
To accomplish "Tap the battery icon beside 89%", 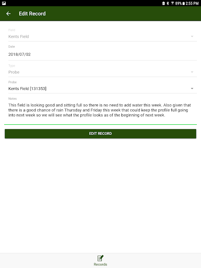I will tap(183, 3).
